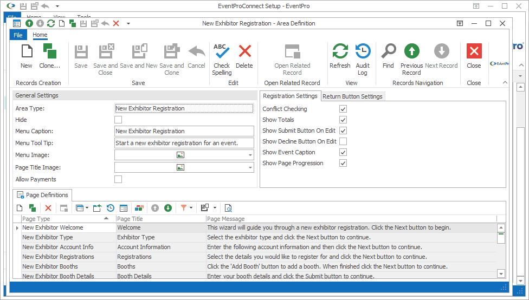Click the Clone ribbon icon
The height and width of the screenshot is (300, 529).
(x=50, y=51)
